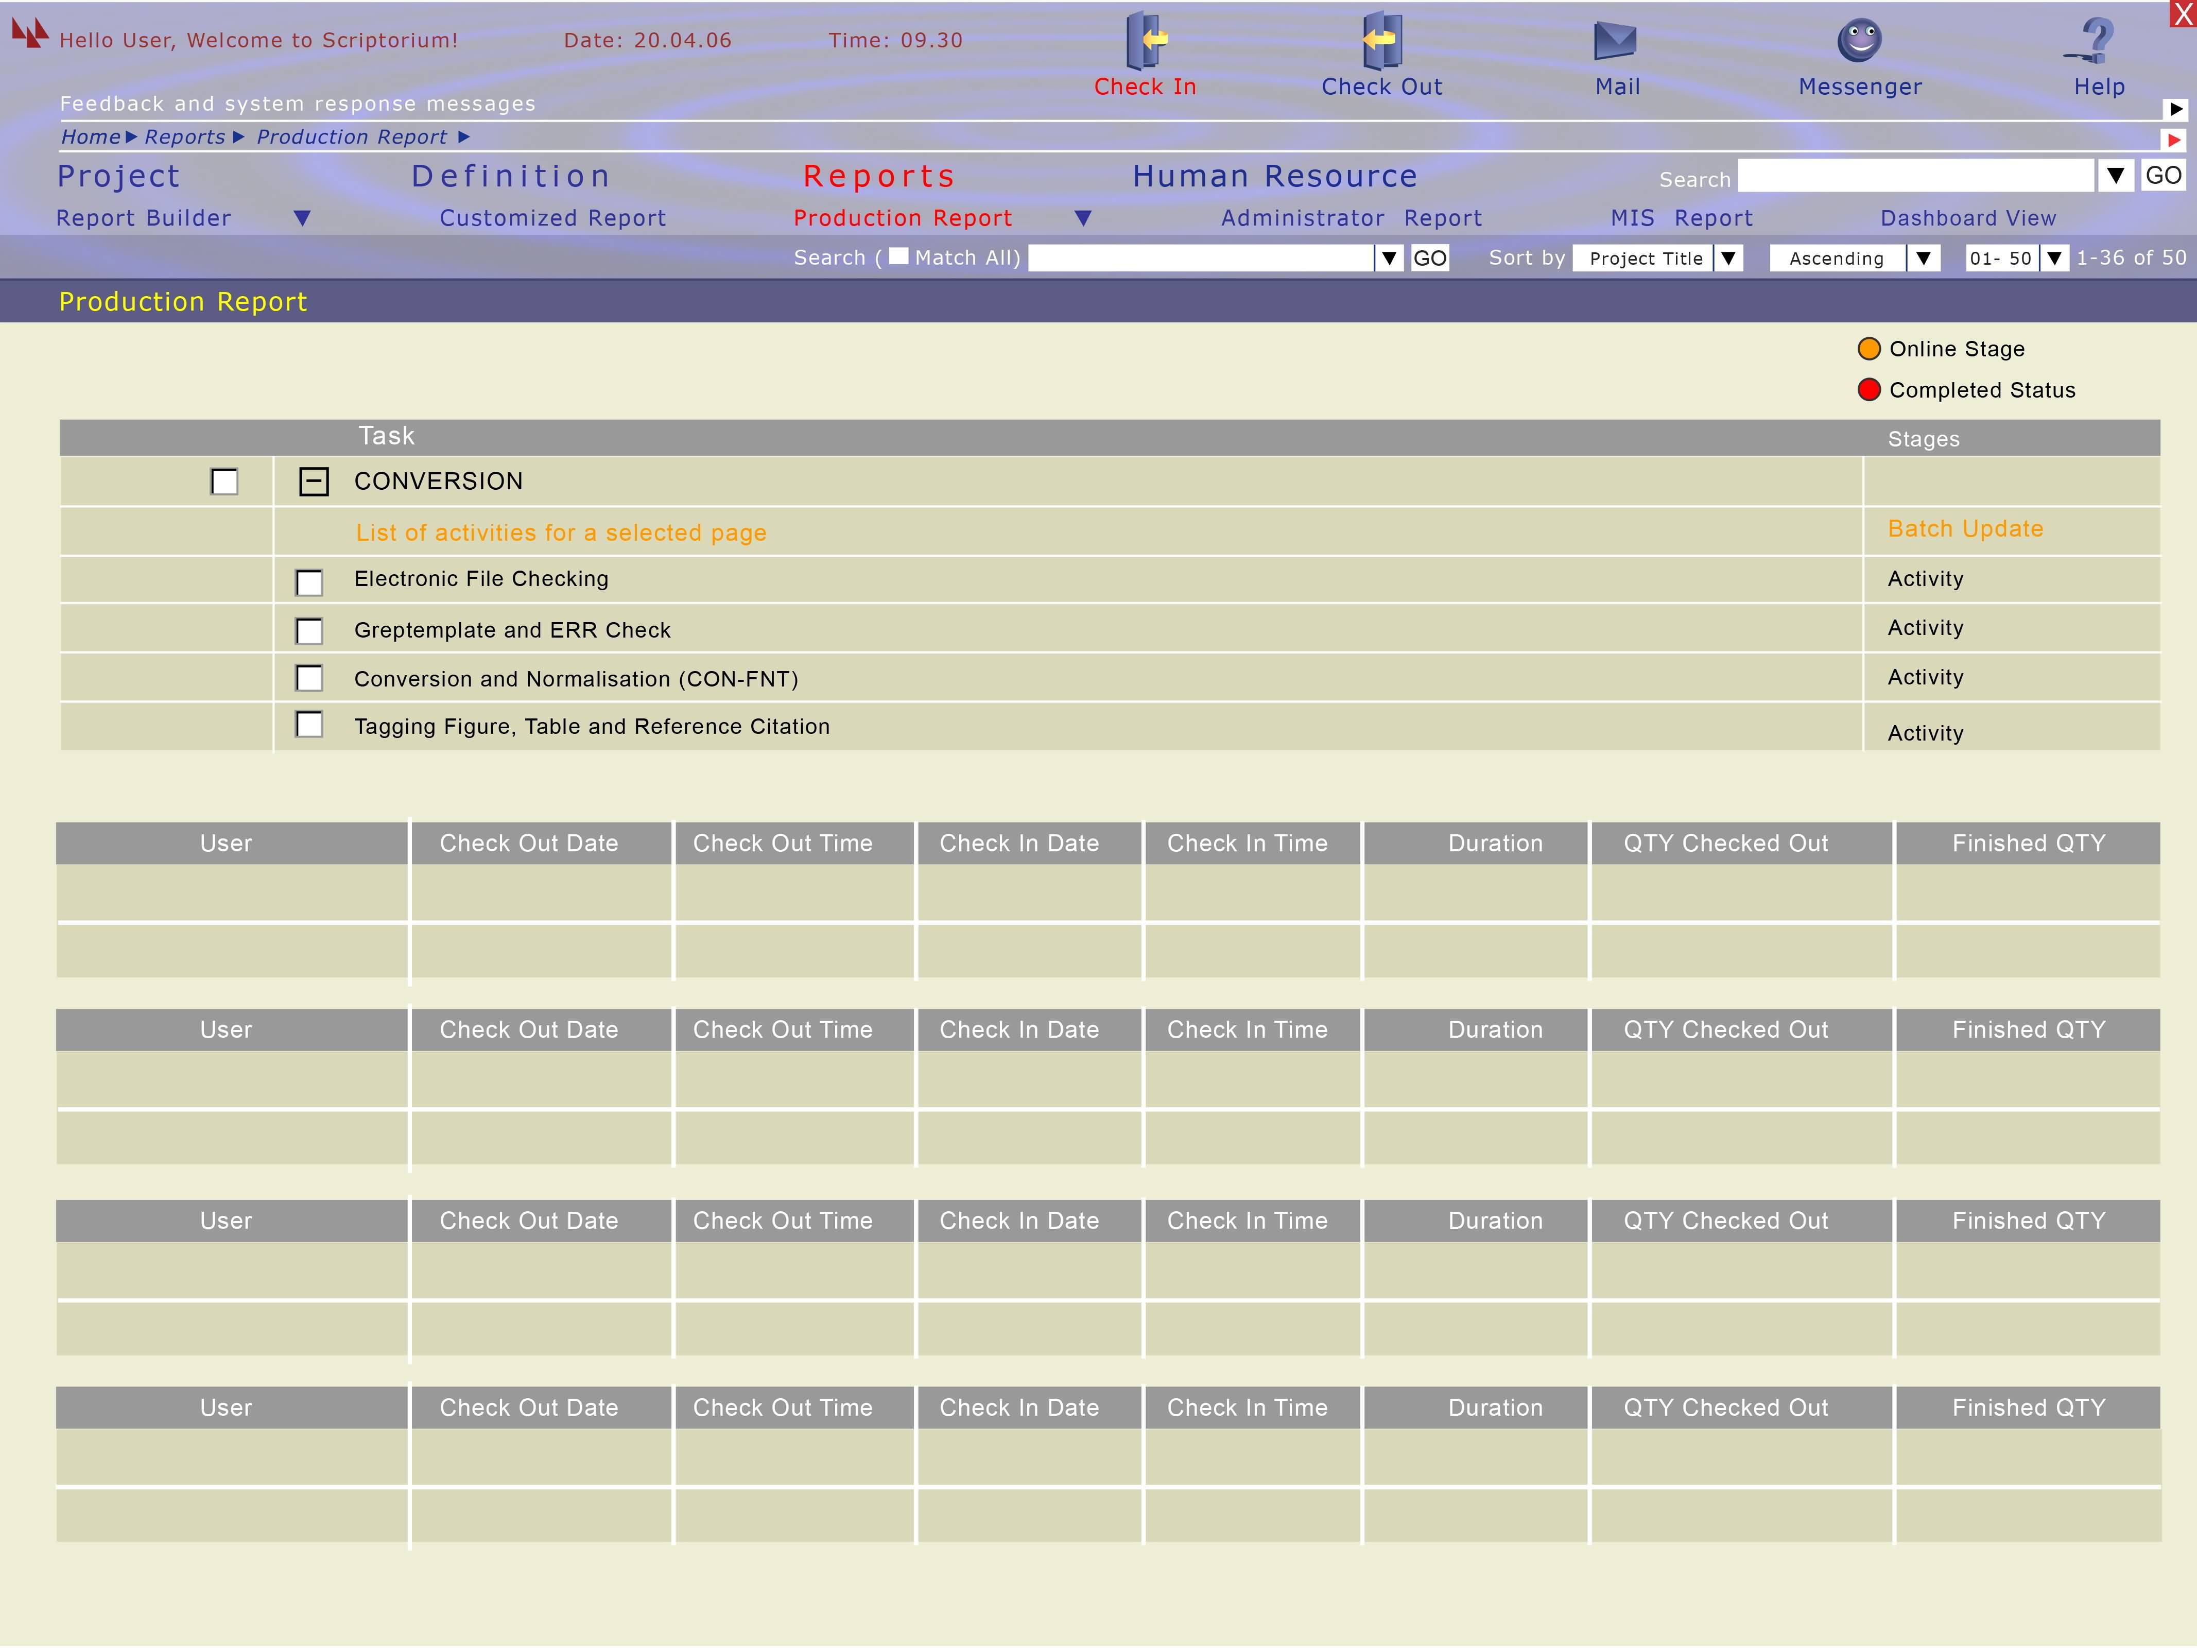Click the red arrow on breadcrumb bar
Viewport: 2197px width, 1648px height.
(x=2174, y=140)
